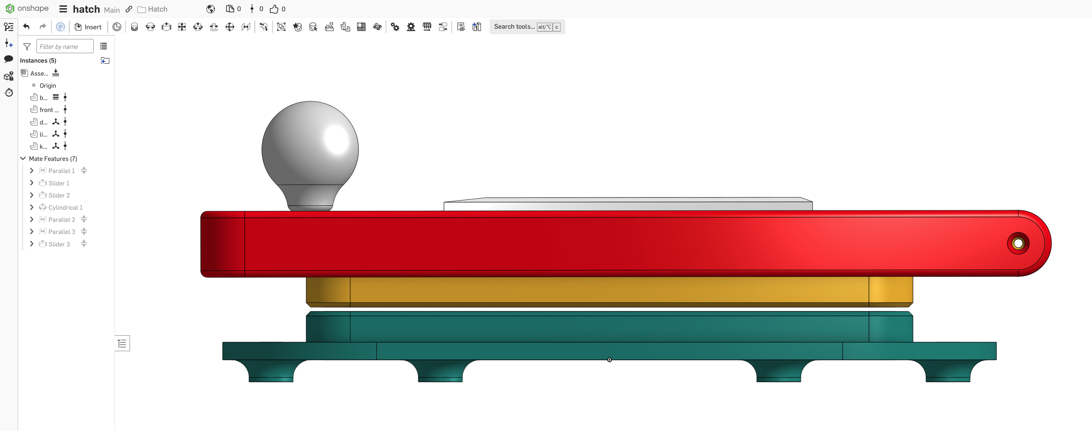Select the Gear relation tool
1092x431 pixels.
click(x=395, y=27)
